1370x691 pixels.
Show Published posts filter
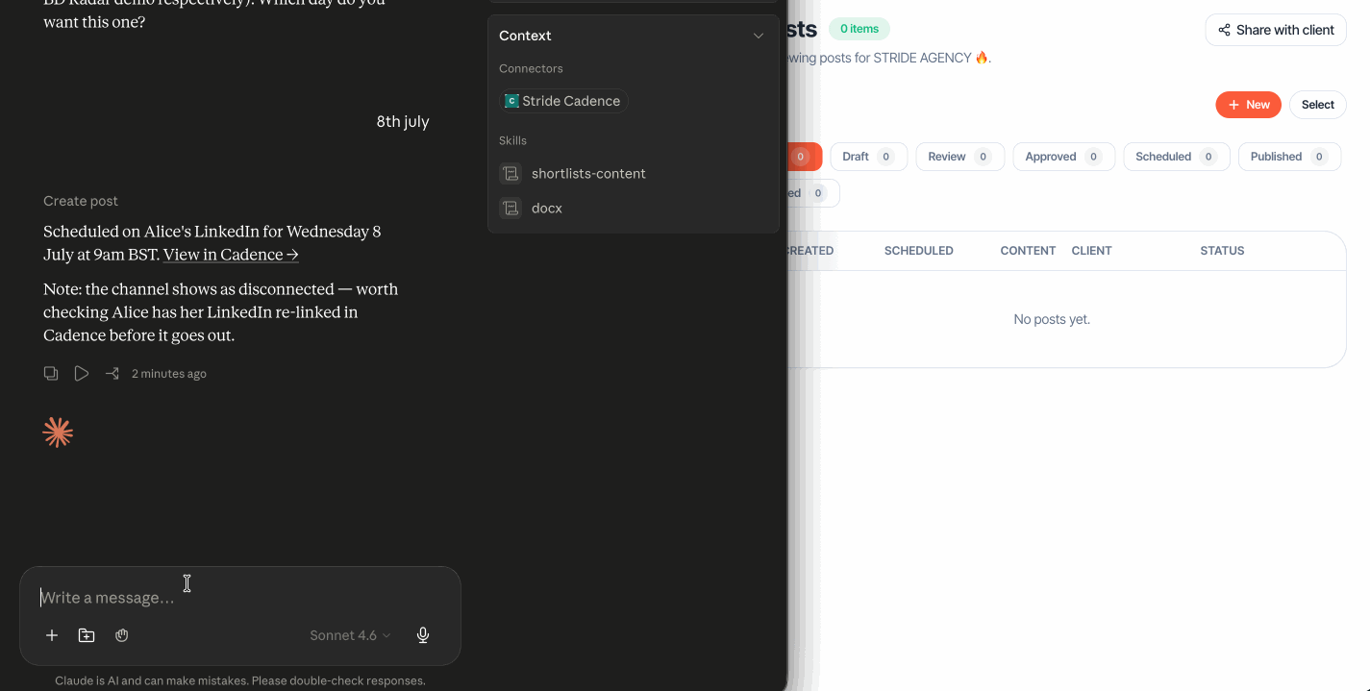[1289, 157]
